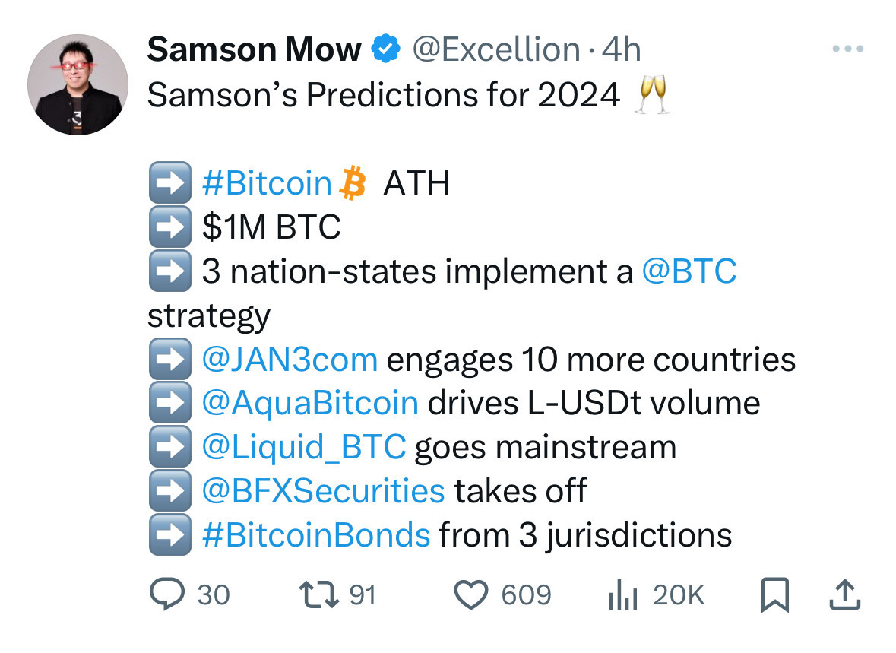
Task: Open the @JAN3com mention
Action: (290, 360)
